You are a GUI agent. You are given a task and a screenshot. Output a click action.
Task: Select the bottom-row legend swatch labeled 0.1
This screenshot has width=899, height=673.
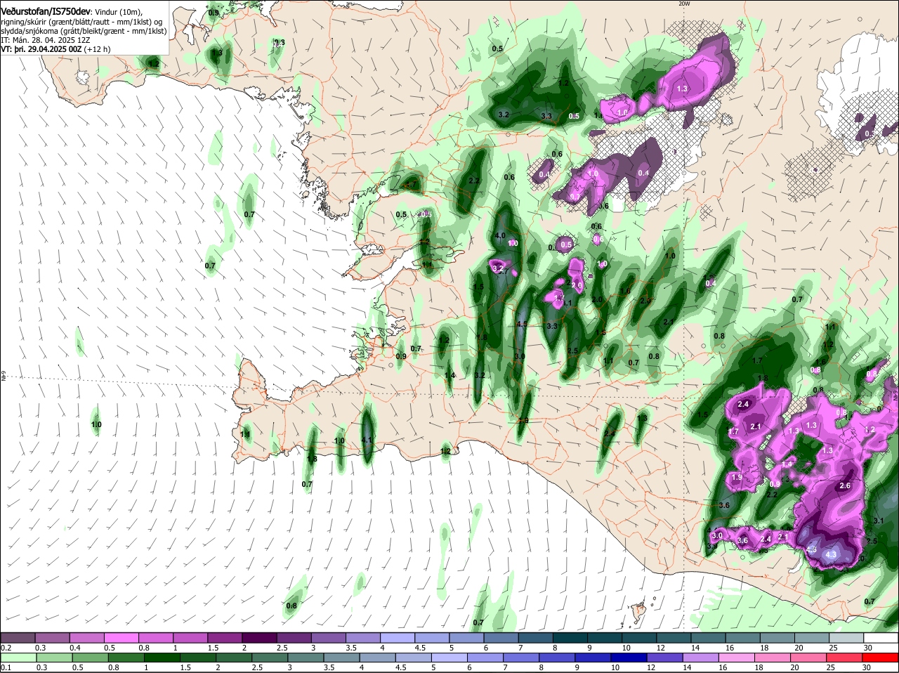point(18,658)
